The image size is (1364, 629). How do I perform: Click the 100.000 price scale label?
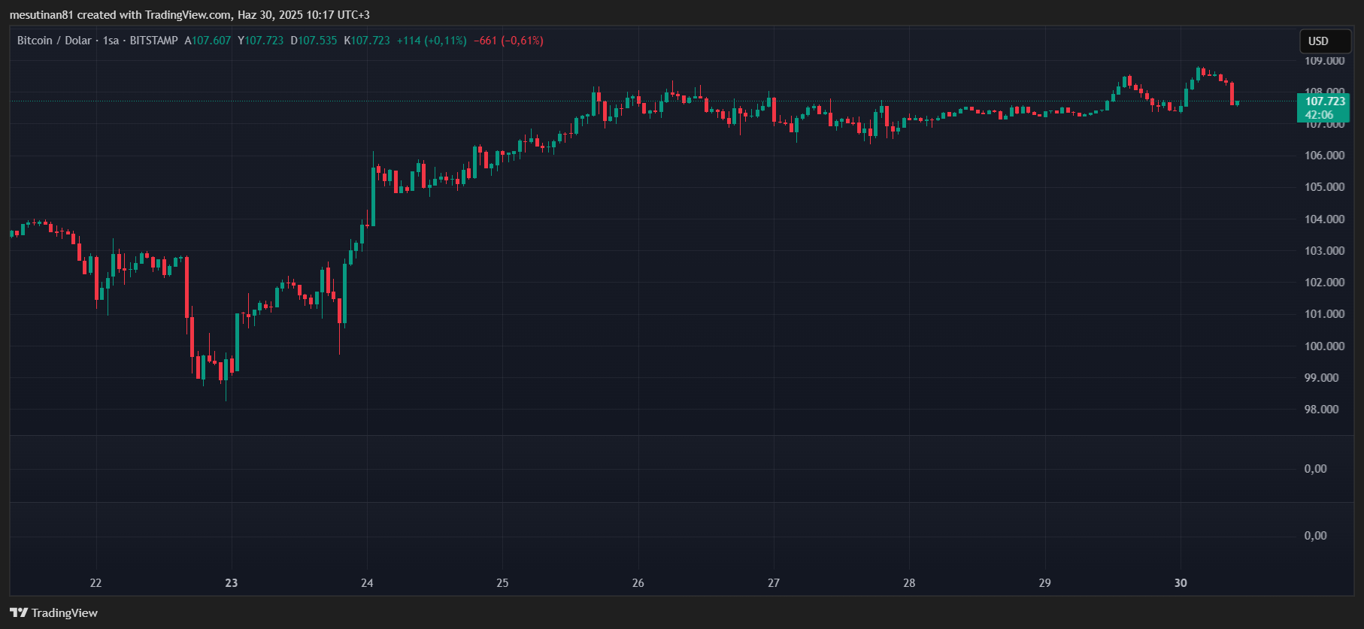[x=1324, y=346]
